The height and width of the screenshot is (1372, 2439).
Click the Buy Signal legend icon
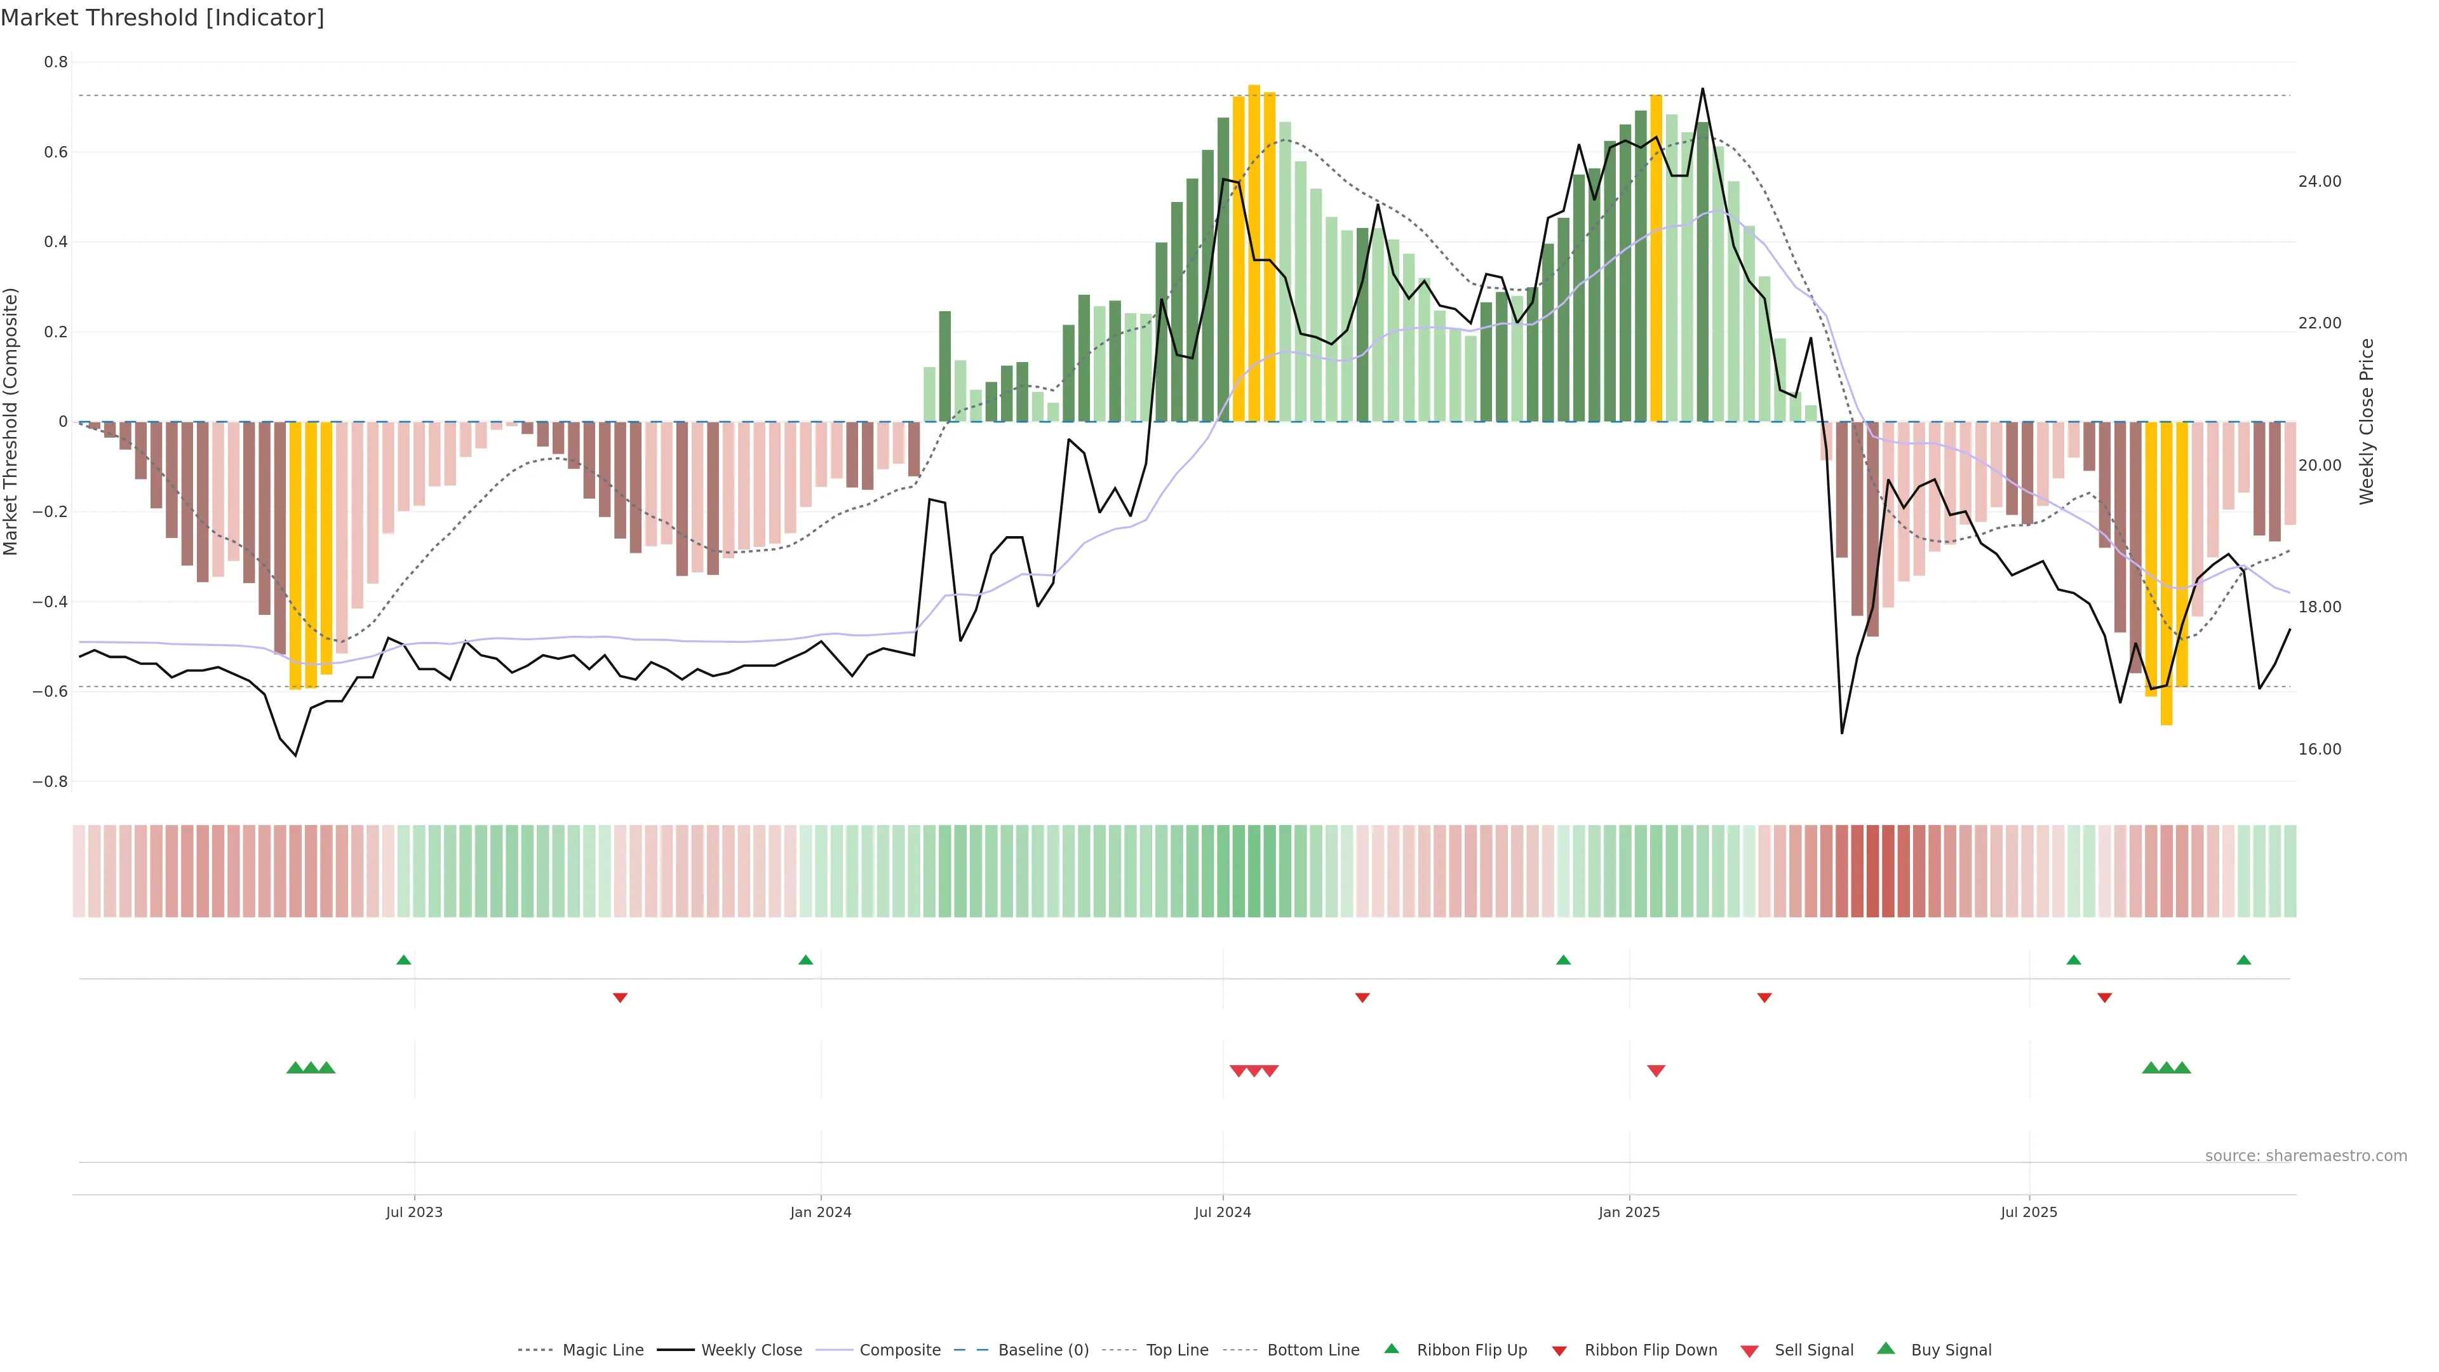[1886, 1349]
